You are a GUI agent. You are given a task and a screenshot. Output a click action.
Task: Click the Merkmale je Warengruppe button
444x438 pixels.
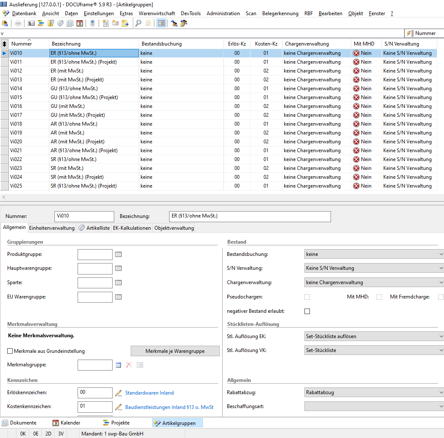click(x=175, y=351)
